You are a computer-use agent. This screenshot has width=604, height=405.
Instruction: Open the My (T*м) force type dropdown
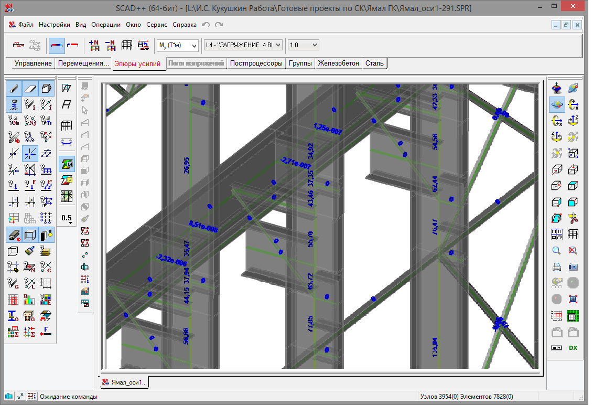point(177,46)
